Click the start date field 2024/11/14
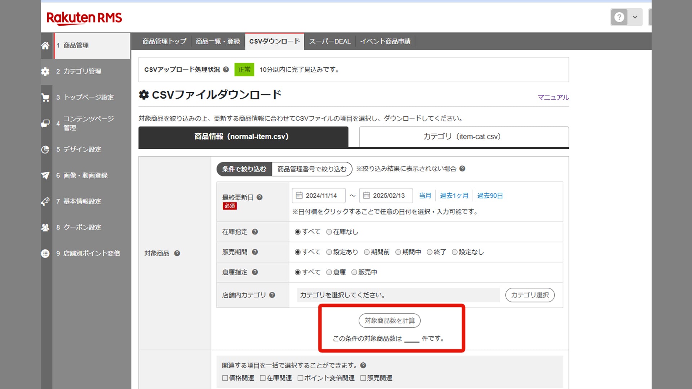692x389 pixels. pos(319,196)
